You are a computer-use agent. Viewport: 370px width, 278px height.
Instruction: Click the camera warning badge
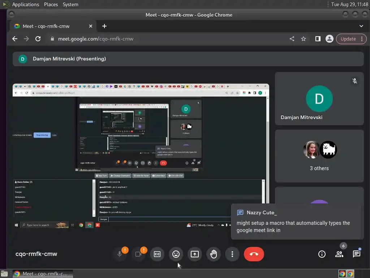click(x=144, y=250)
